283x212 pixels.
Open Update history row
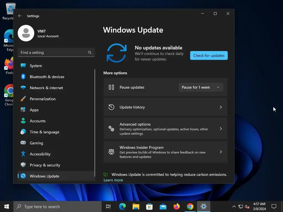pos(166,107)
